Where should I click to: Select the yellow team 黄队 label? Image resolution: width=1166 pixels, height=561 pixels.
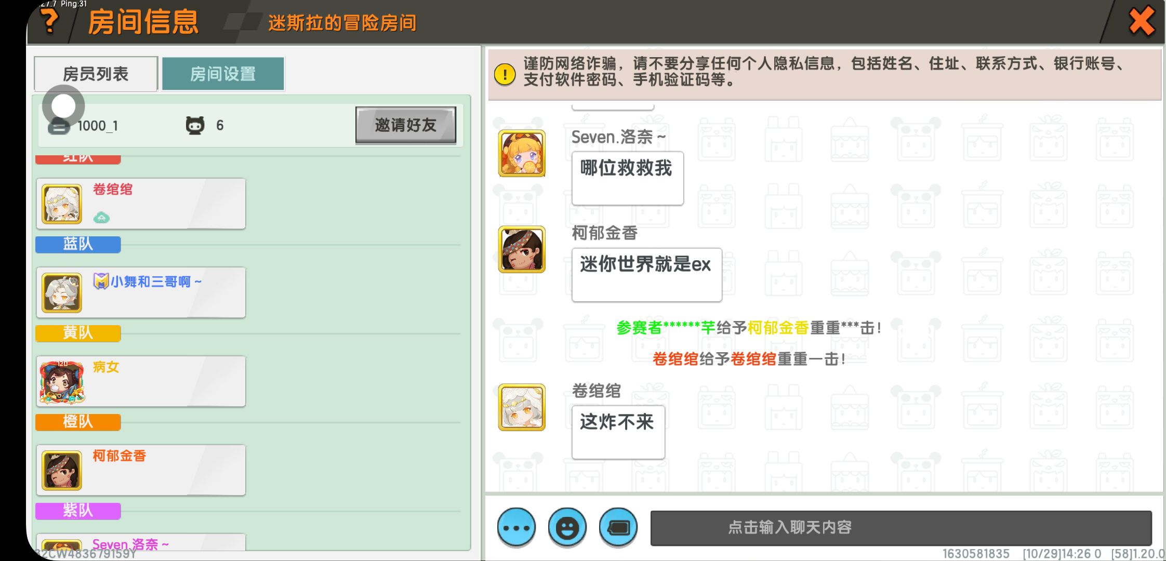pos(78,333)
